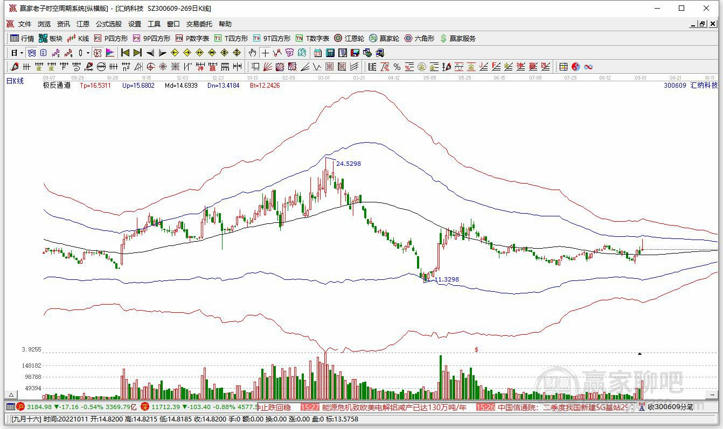Toggle the blue wave-lines indicator icon

(31, 53)
